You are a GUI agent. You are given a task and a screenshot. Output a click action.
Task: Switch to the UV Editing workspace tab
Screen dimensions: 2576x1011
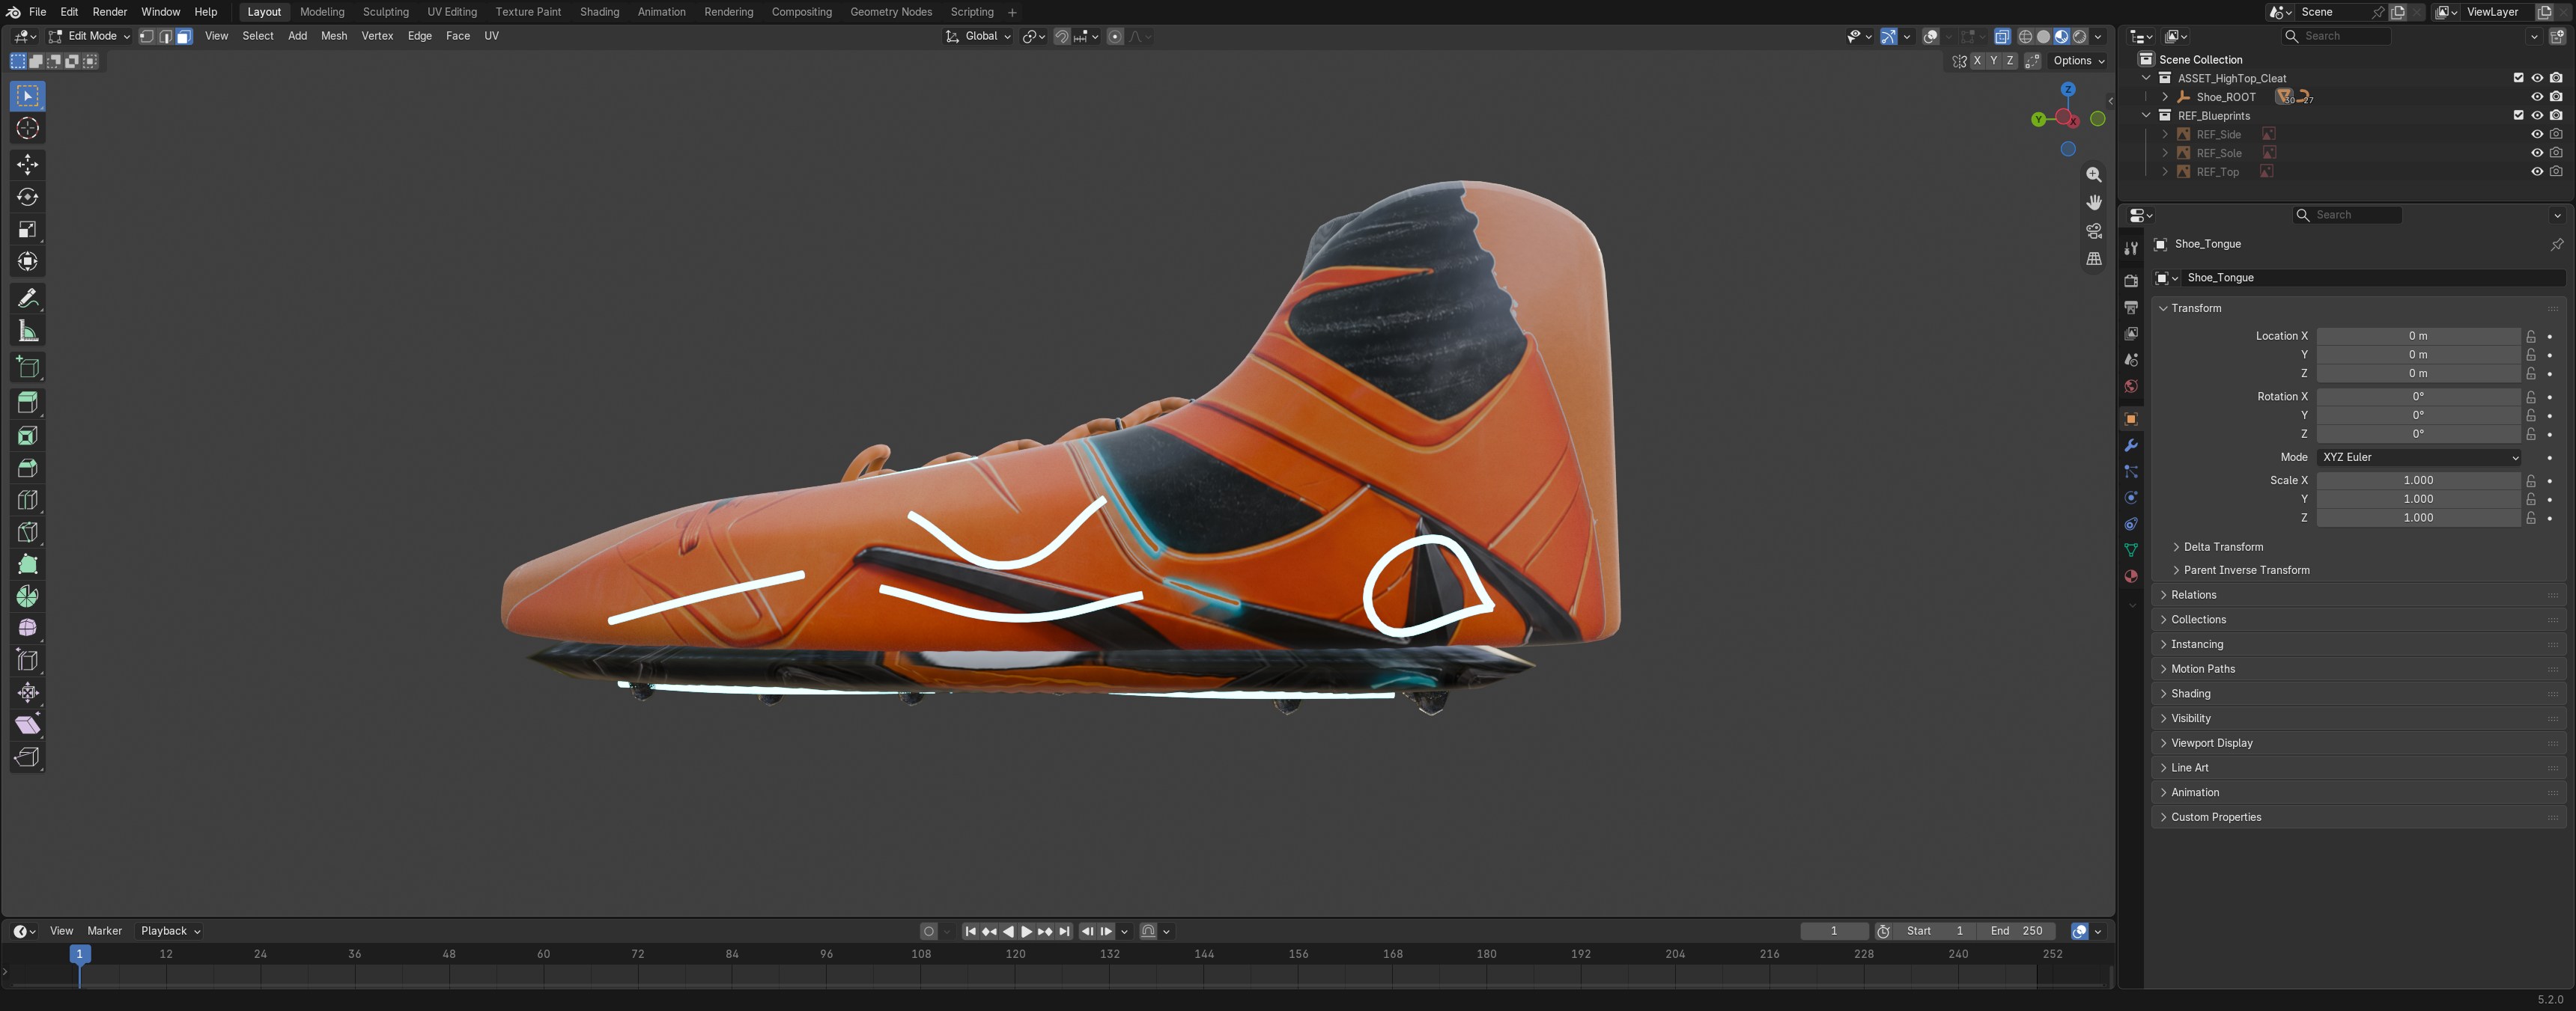(x=452, y=12)
